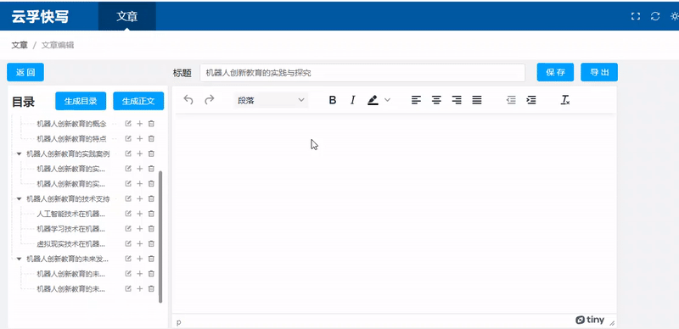Open the highlight color dropdown arrow
Image resolution: width=679 pixels, height=329 pixels.
coord(388,100)
